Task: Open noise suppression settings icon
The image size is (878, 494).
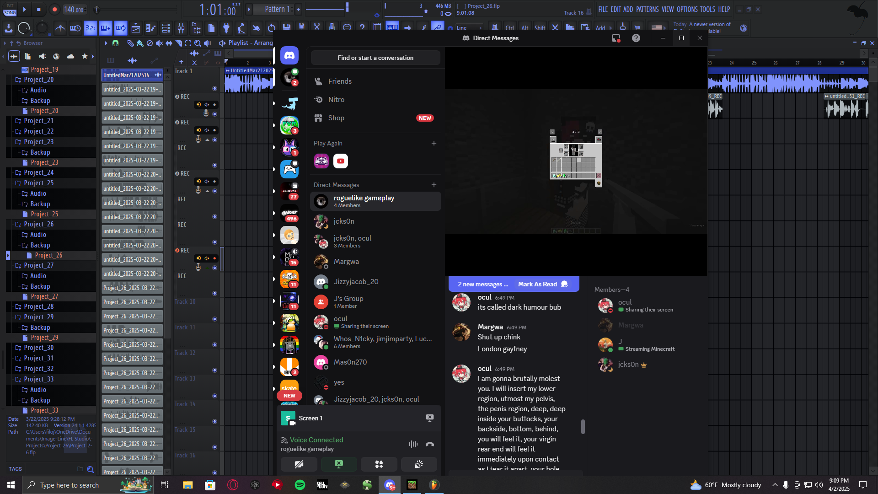Action: (x=413, y=444)
